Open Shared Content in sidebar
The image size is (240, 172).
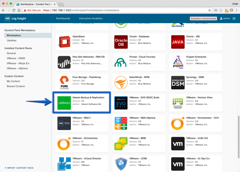coord(16,87)
